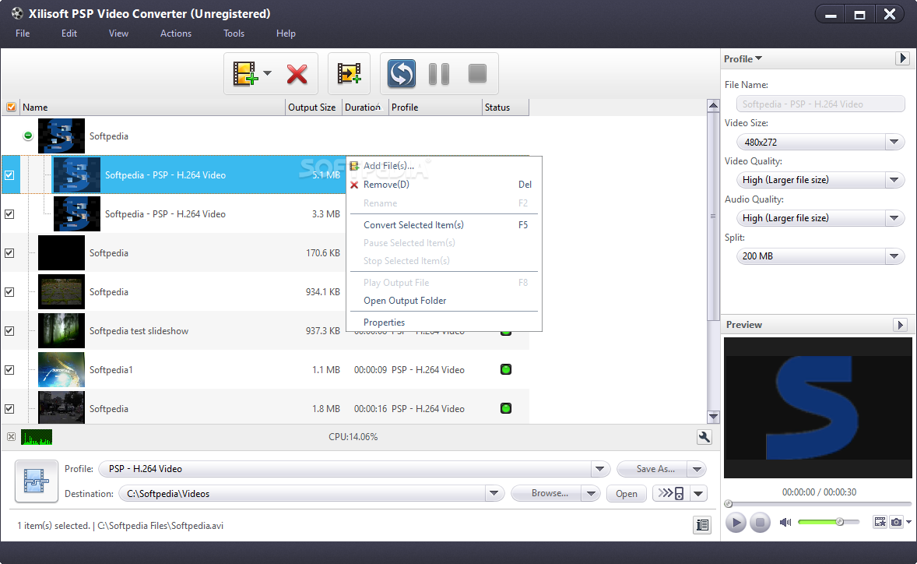Click the red X Remove toolbar icon

tap(297, 74)
